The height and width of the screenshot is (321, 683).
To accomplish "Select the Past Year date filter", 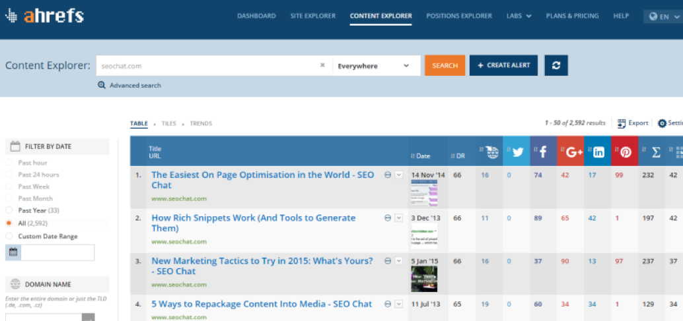I will [32, 211].
